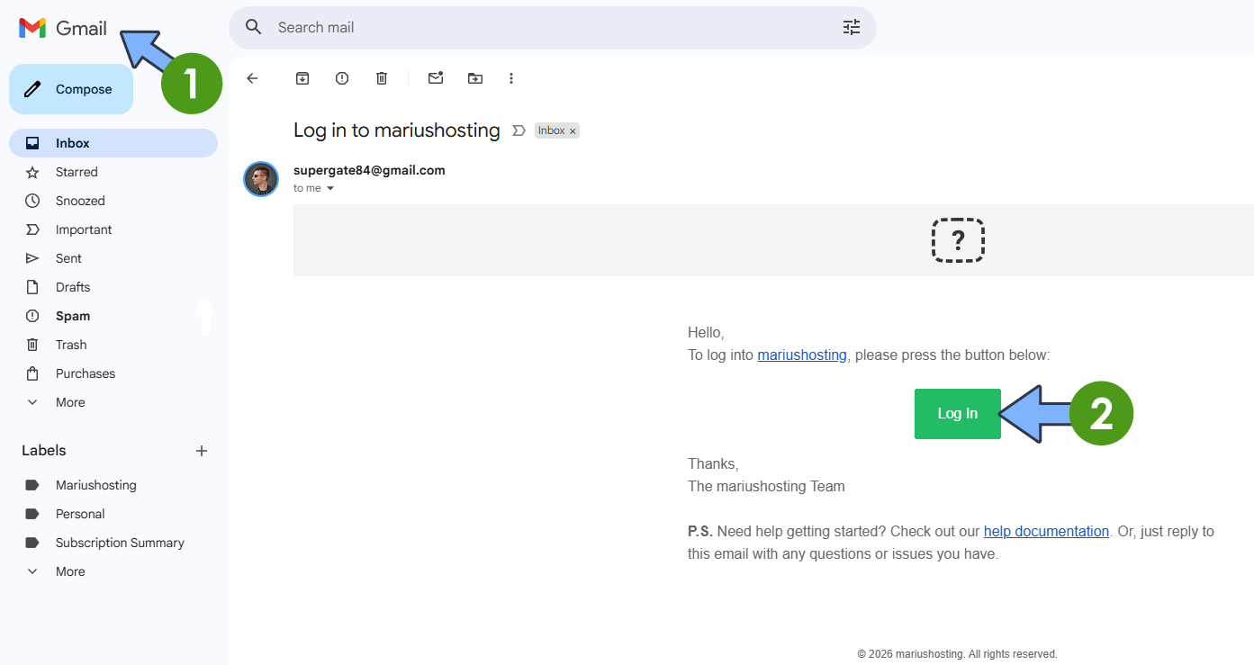Screen dimensions: 1254x665
Task: Delete the email using the trash icon
Action: [382, 78]
